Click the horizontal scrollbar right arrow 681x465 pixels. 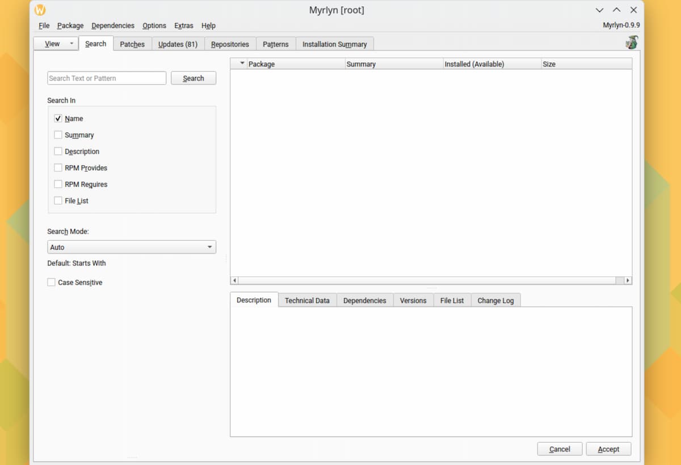click(627, 280)
